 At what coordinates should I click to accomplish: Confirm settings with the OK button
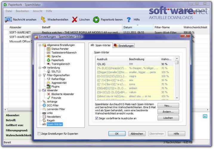click(x=117, y=134)
